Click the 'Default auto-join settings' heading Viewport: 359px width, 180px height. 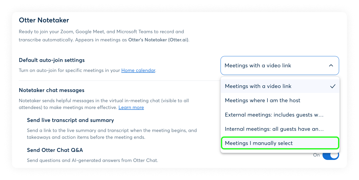[52, 60]
